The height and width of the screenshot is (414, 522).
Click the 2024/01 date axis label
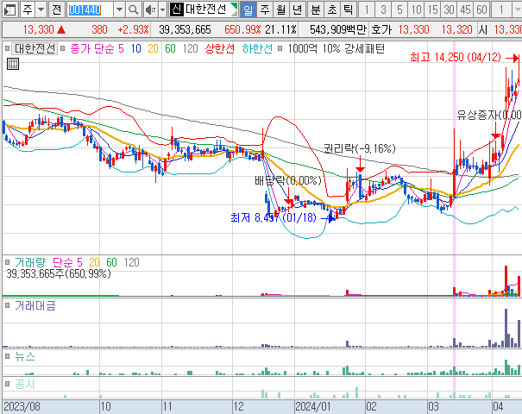click(x=313, y=407)
